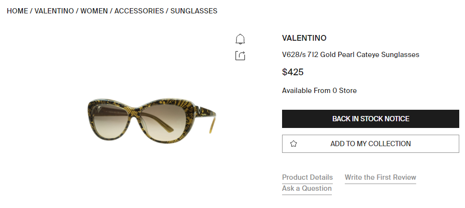Click the Gold Pearl Cateye Sunglasses title
The image size is (465, 208).
click(x=351, y=55)
